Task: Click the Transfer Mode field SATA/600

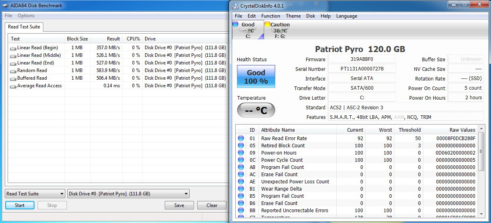Action: click(x=362, y=88)
